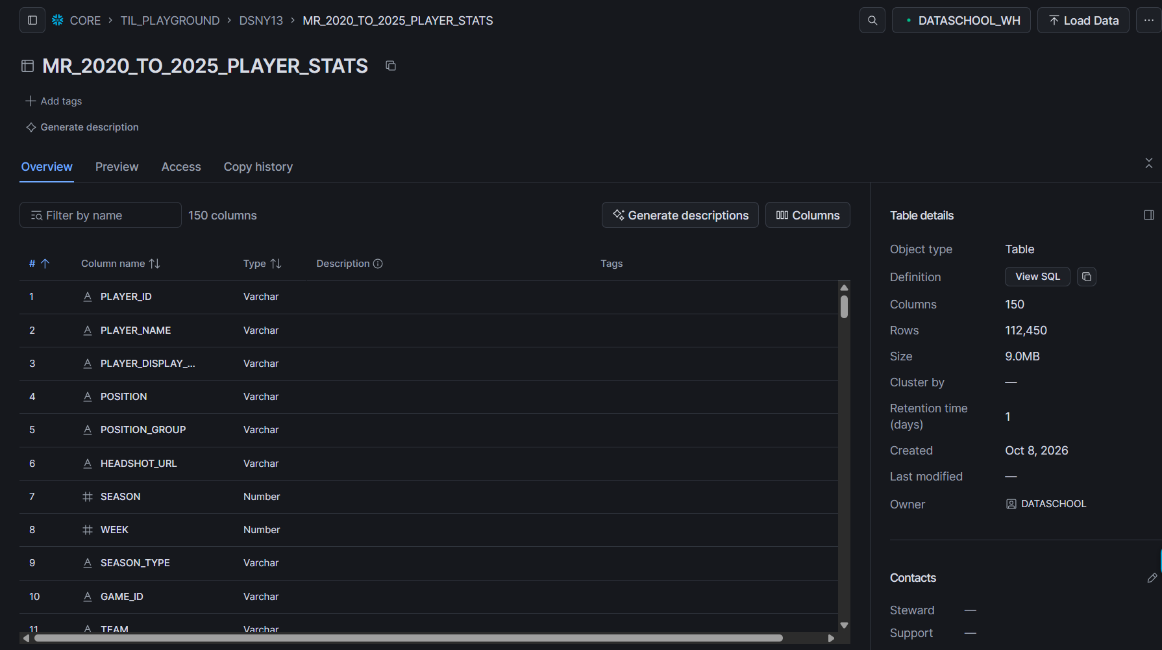Select the GAME_ID column row
This screenshot has width=1162, height=650.
[428, 597]
